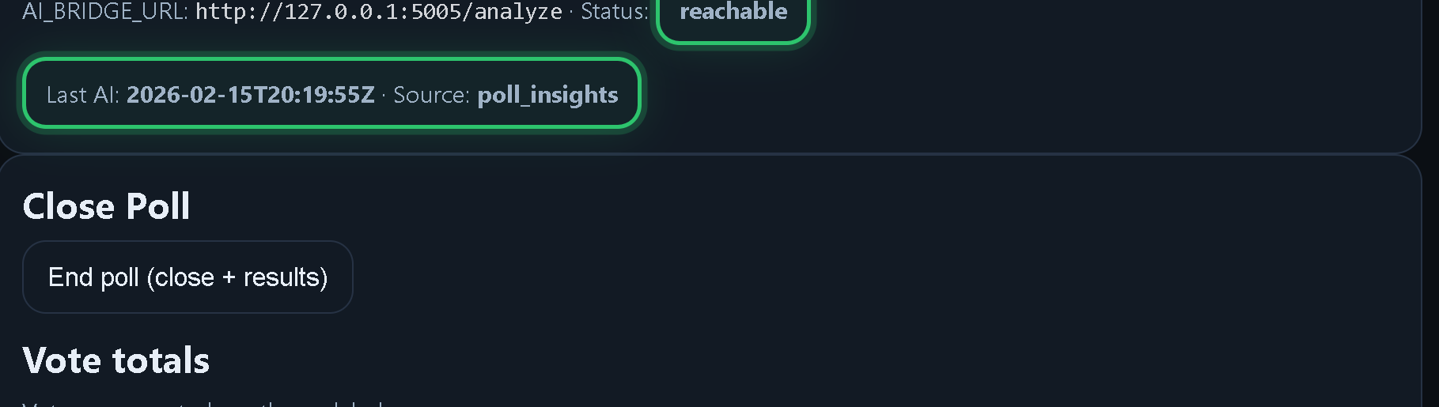Image resolution: width=1439 pixels, height=407 pixels.
Task: Click the green reachable status badge
Action: (733, 13)
